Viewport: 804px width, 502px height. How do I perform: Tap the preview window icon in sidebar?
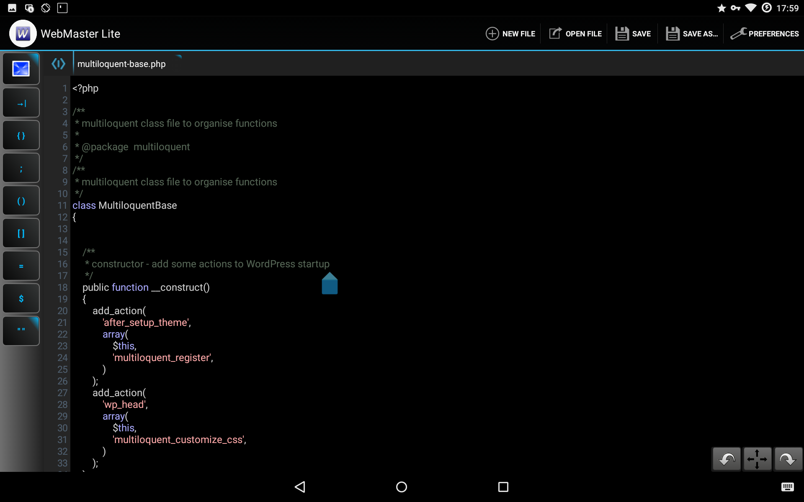click(21, 69)
